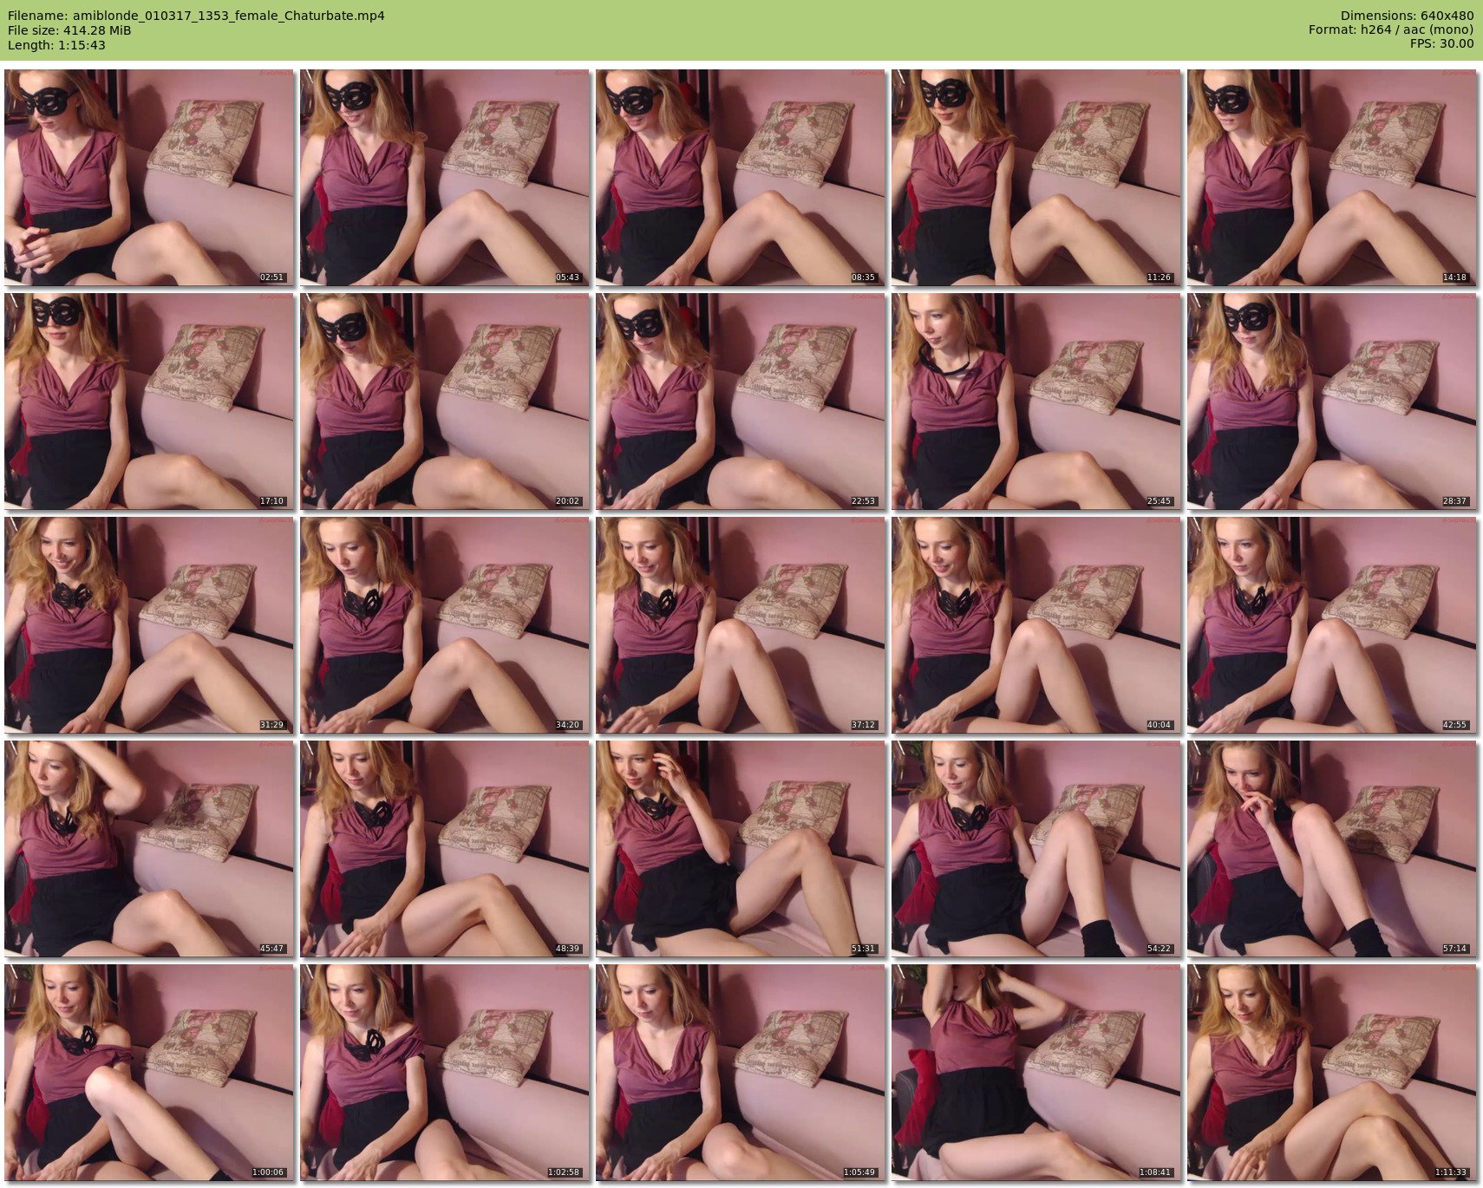Select the frame timestamped 45:47

pos(149,849)
